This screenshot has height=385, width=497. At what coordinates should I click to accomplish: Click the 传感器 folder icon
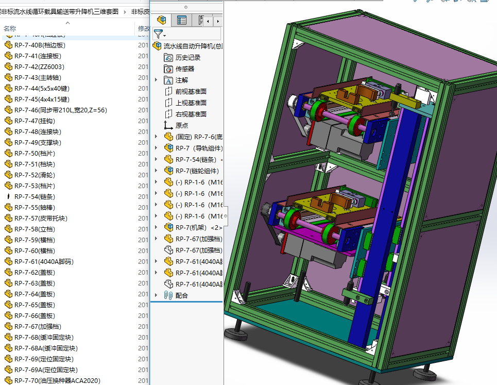point(168,69)
